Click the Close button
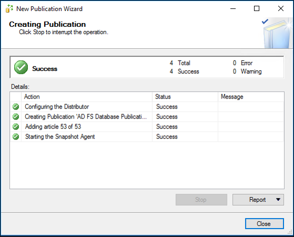The height and width of the screenshot is (237, 294). tap(265, 224)
